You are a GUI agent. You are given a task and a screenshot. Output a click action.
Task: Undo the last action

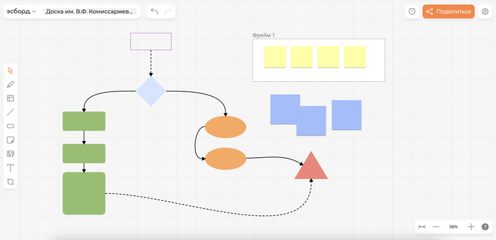coord(154,12)
